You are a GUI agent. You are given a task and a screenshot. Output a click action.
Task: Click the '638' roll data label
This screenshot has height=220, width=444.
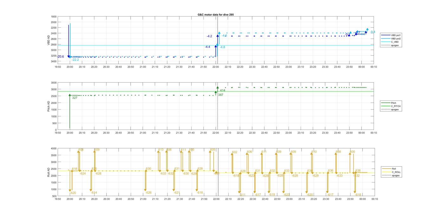(x=358, y=171)
